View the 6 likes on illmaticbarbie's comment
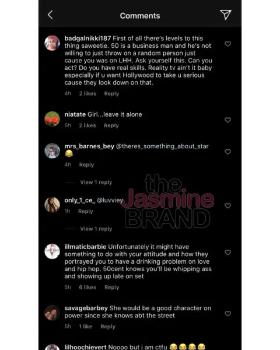This screenshot has height=350, width=280. (87, 288)
